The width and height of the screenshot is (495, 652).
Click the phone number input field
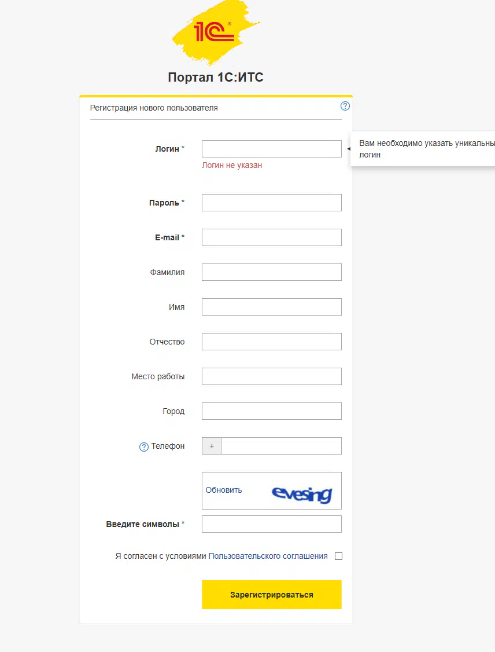281,446
